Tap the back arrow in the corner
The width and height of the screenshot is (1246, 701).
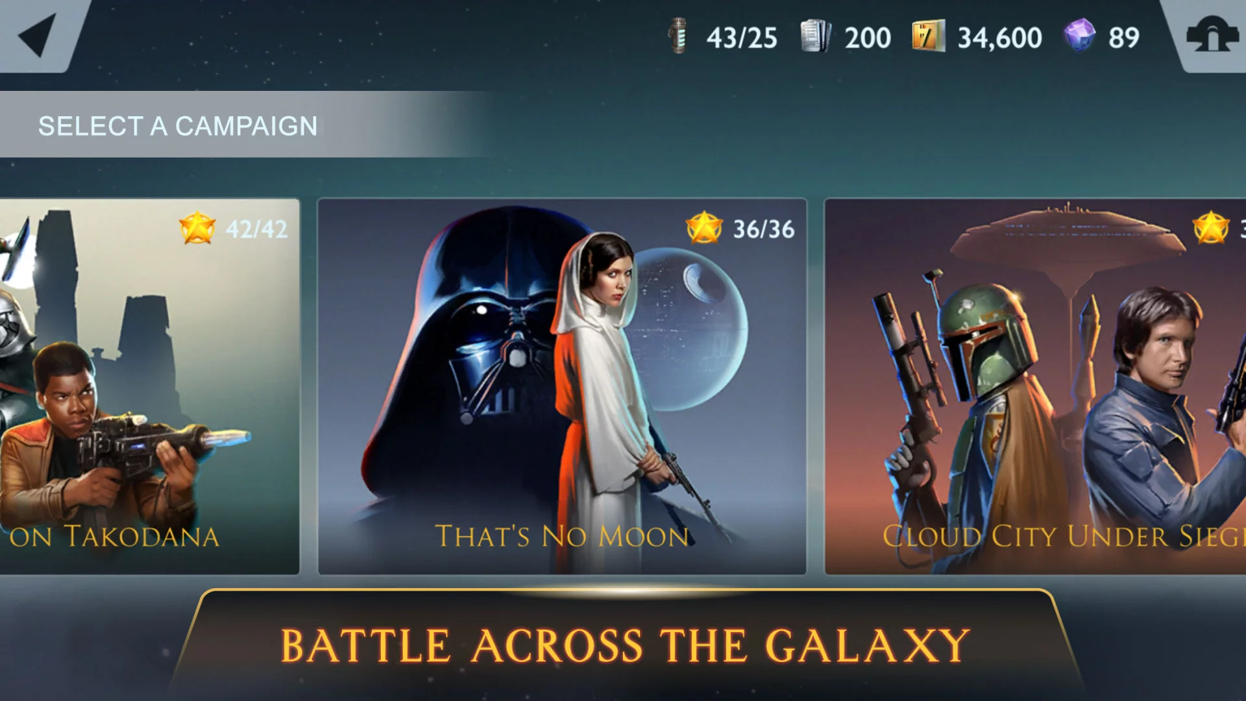click(x=38, y=35)
